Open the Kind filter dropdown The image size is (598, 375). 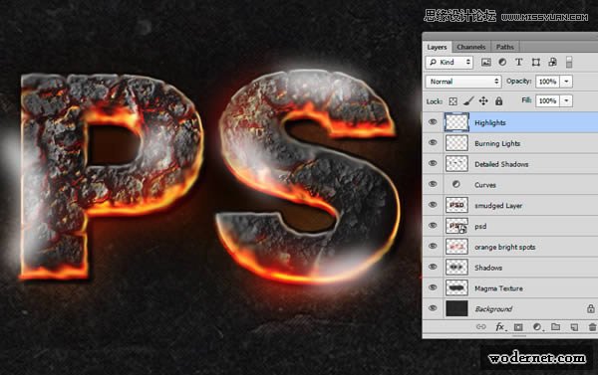coord(449,62)
